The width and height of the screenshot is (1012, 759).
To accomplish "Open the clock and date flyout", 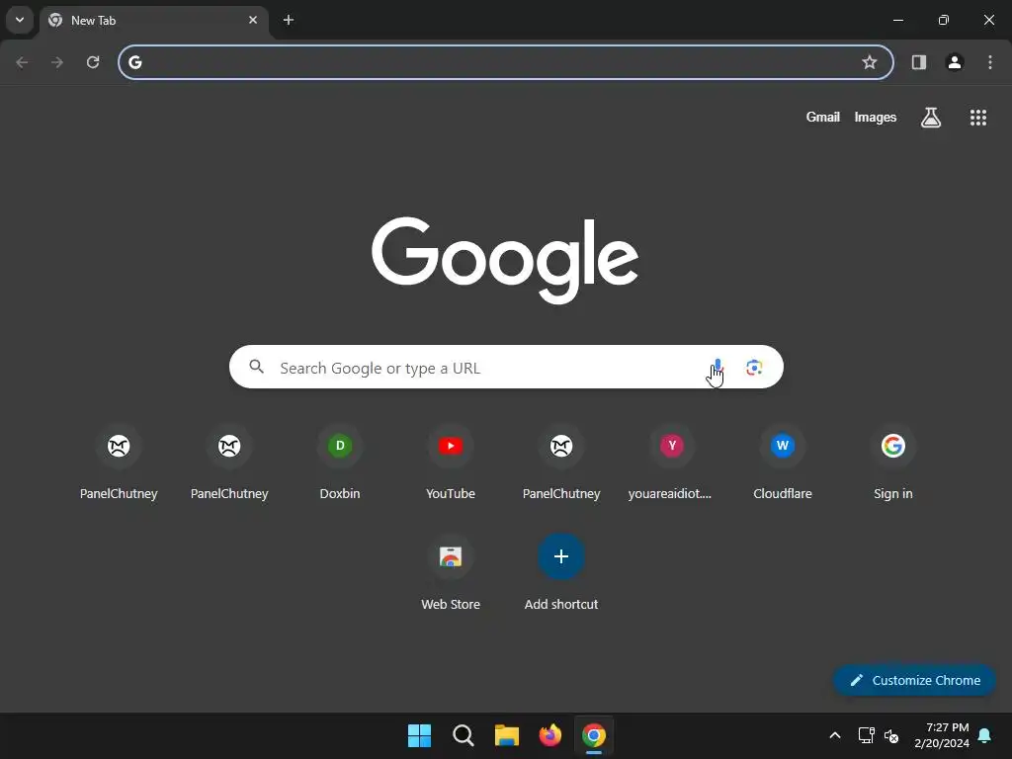I will tap(942, 735).
